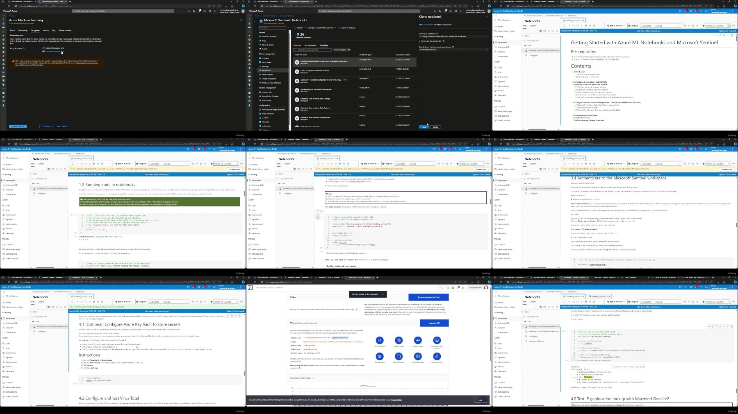Open the Notebook Types : All filter
The height and width of the screenshot is (414, 738).
pyautogui.click(x=342, y=50)
